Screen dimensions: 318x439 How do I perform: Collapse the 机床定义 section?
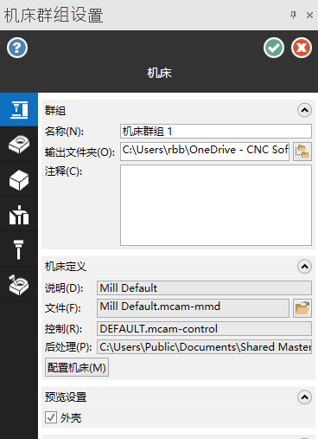[x=304, y=267]
